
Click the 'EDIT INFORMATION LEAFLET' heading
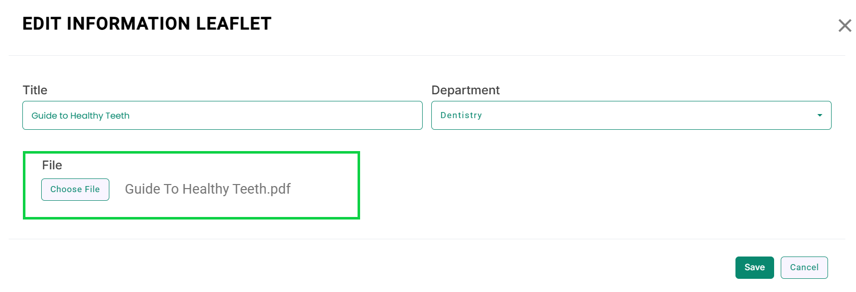click(147, 24)
